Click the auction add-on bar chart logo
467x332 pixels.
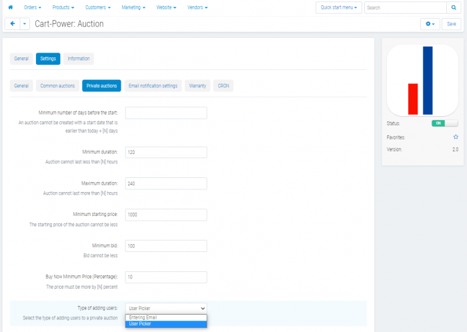coord(422,80)
